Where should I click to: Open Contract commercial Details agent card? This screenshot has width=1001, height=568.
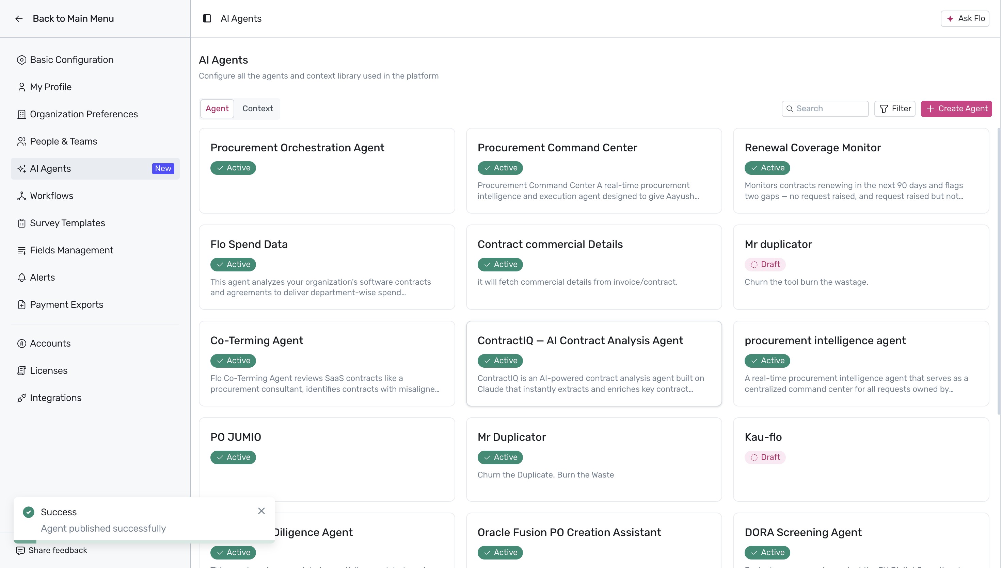[594, 267]
